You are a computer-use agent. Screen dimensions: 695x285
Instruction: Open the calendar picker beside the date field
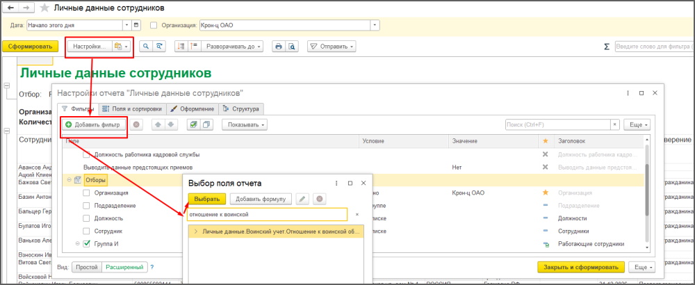tap(136, 26)
